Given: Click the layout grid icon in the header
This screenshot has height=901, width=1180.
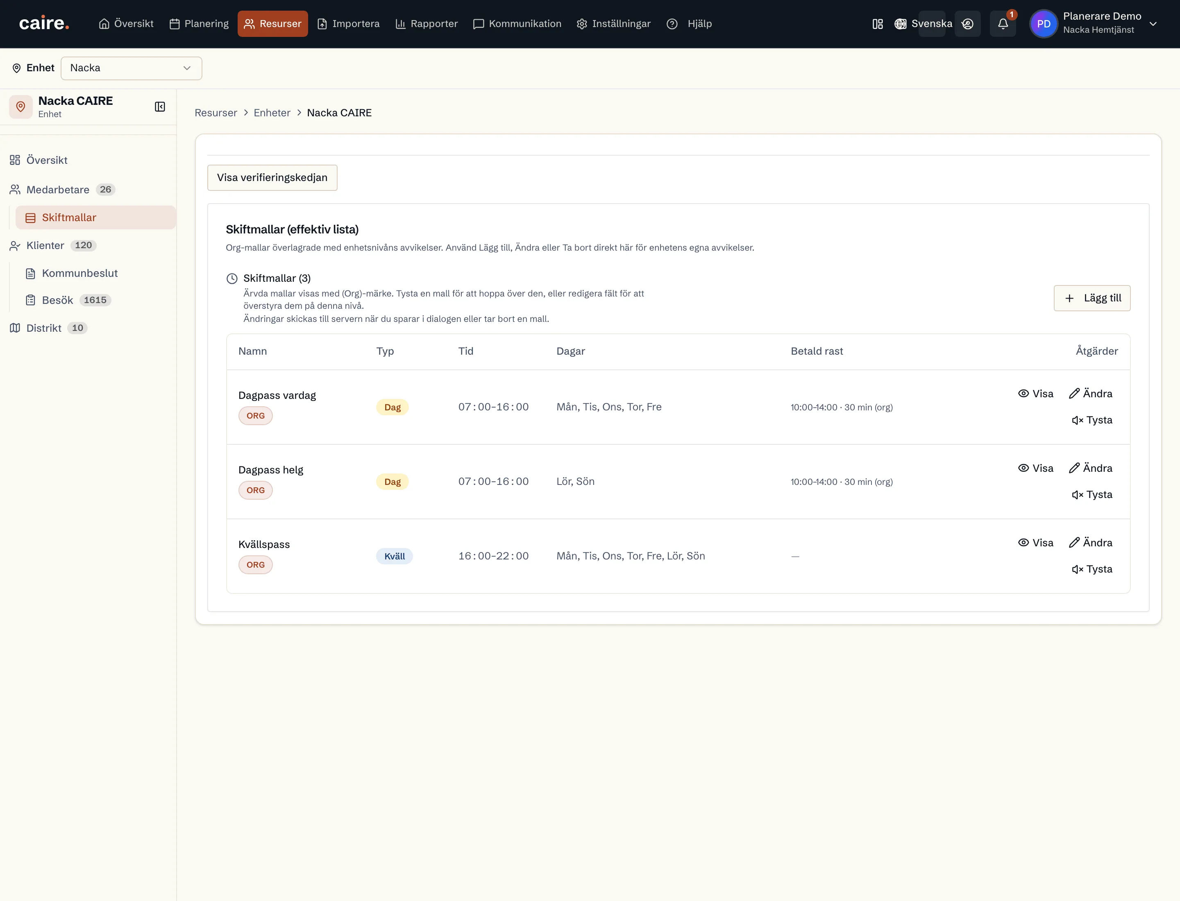Looking at the screenshot, I should pyautogui.click(x=877, y=24).
